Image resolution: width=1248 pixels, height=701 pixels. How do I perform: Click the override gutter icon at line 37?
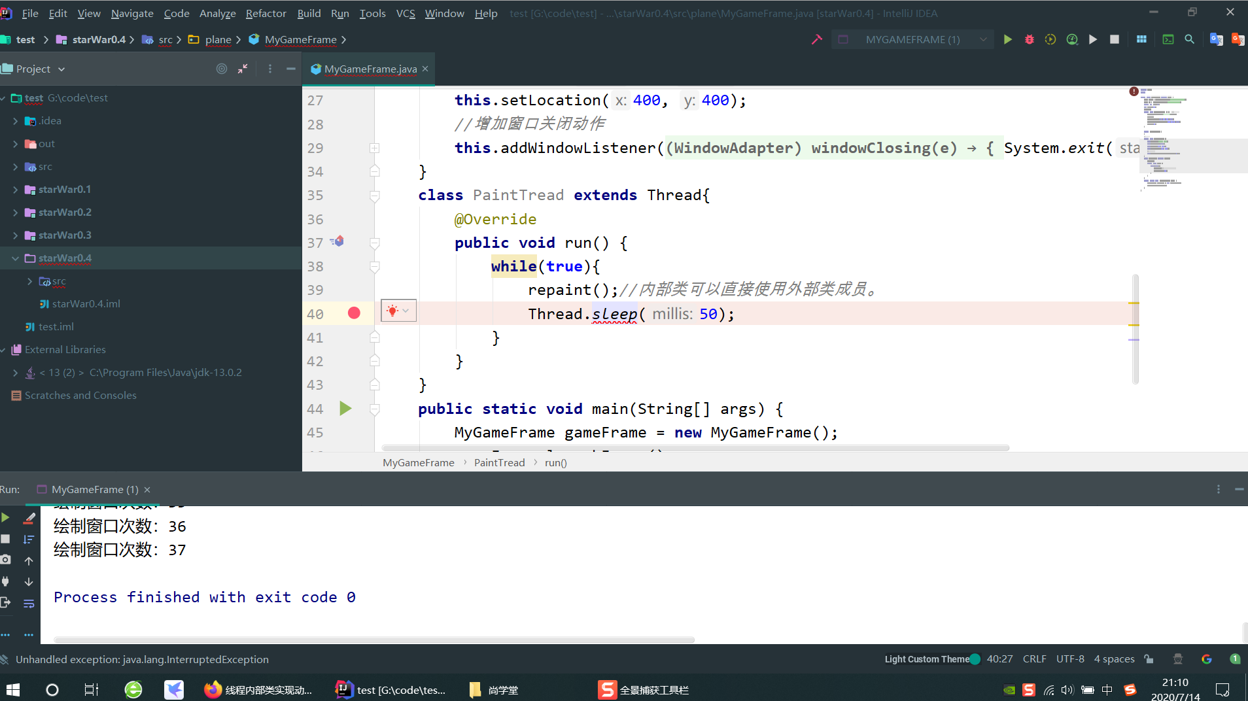(x=337, y=241)
